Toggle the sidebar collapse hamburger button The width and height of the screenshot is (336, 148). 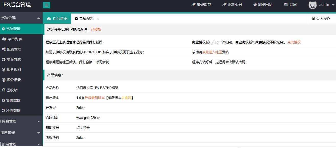click(46, 5)
